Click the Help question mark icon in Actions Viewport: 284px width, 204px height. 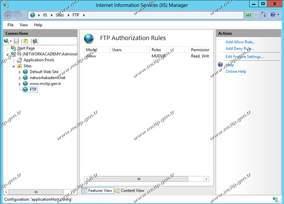coord(220,65)
